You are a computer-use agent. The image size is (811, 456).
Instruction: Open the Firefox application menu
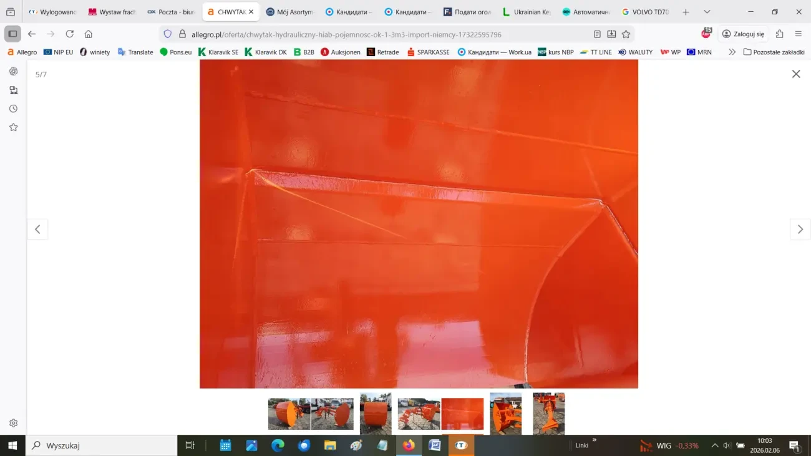click(798, 34)
